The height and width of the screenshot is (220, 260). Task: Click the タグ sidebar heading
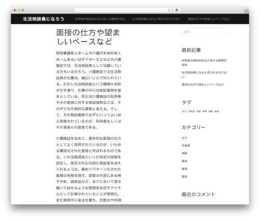point(186,102)
